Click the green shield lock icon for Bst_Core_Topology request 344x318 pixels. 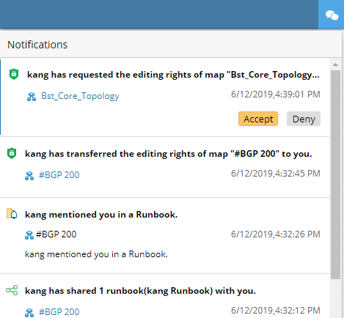[14, 74]
